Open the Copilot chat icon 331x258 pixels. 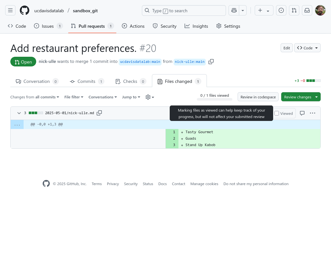pos(234,11)
